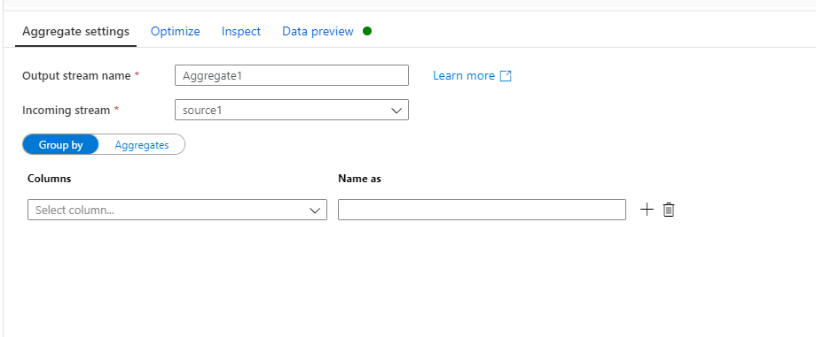
Task: Click the green Data preview status dot
Action: click(367, 31)
